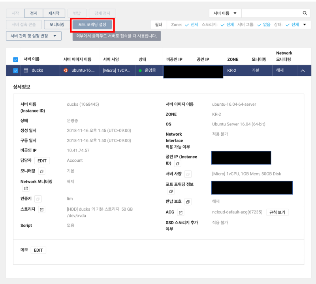Click the server name search input field
The image size is (316, 284).
(x=273, y=13)
